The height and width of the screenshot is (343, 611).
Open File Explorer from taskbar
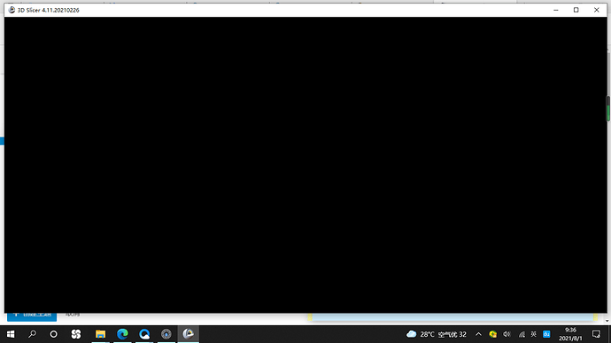101,334
